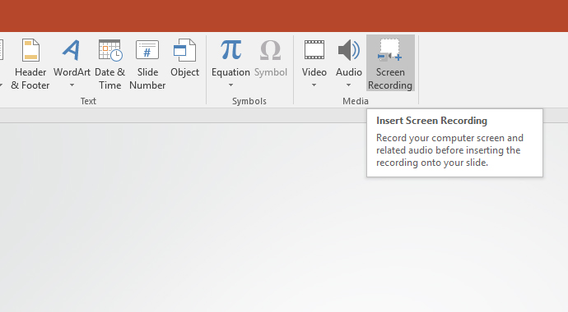Expand the Equation dropdown arrow
This screenshot has height=312, width=568.
[x=230, y=85]
